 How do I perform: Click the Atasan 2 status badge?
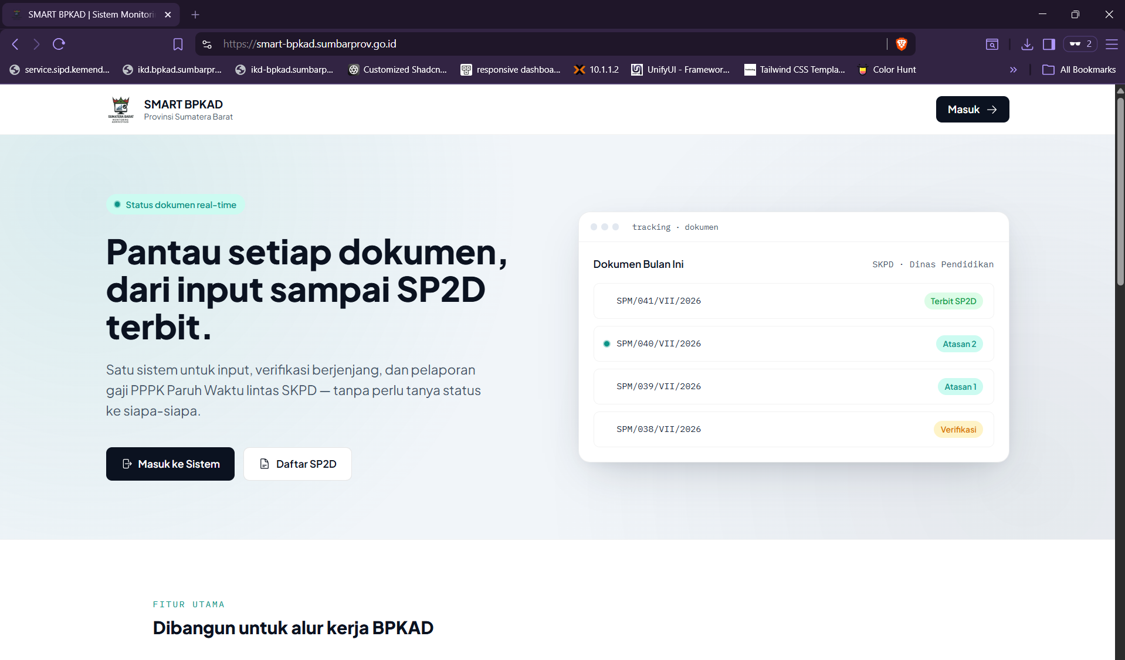click(960, 344)
